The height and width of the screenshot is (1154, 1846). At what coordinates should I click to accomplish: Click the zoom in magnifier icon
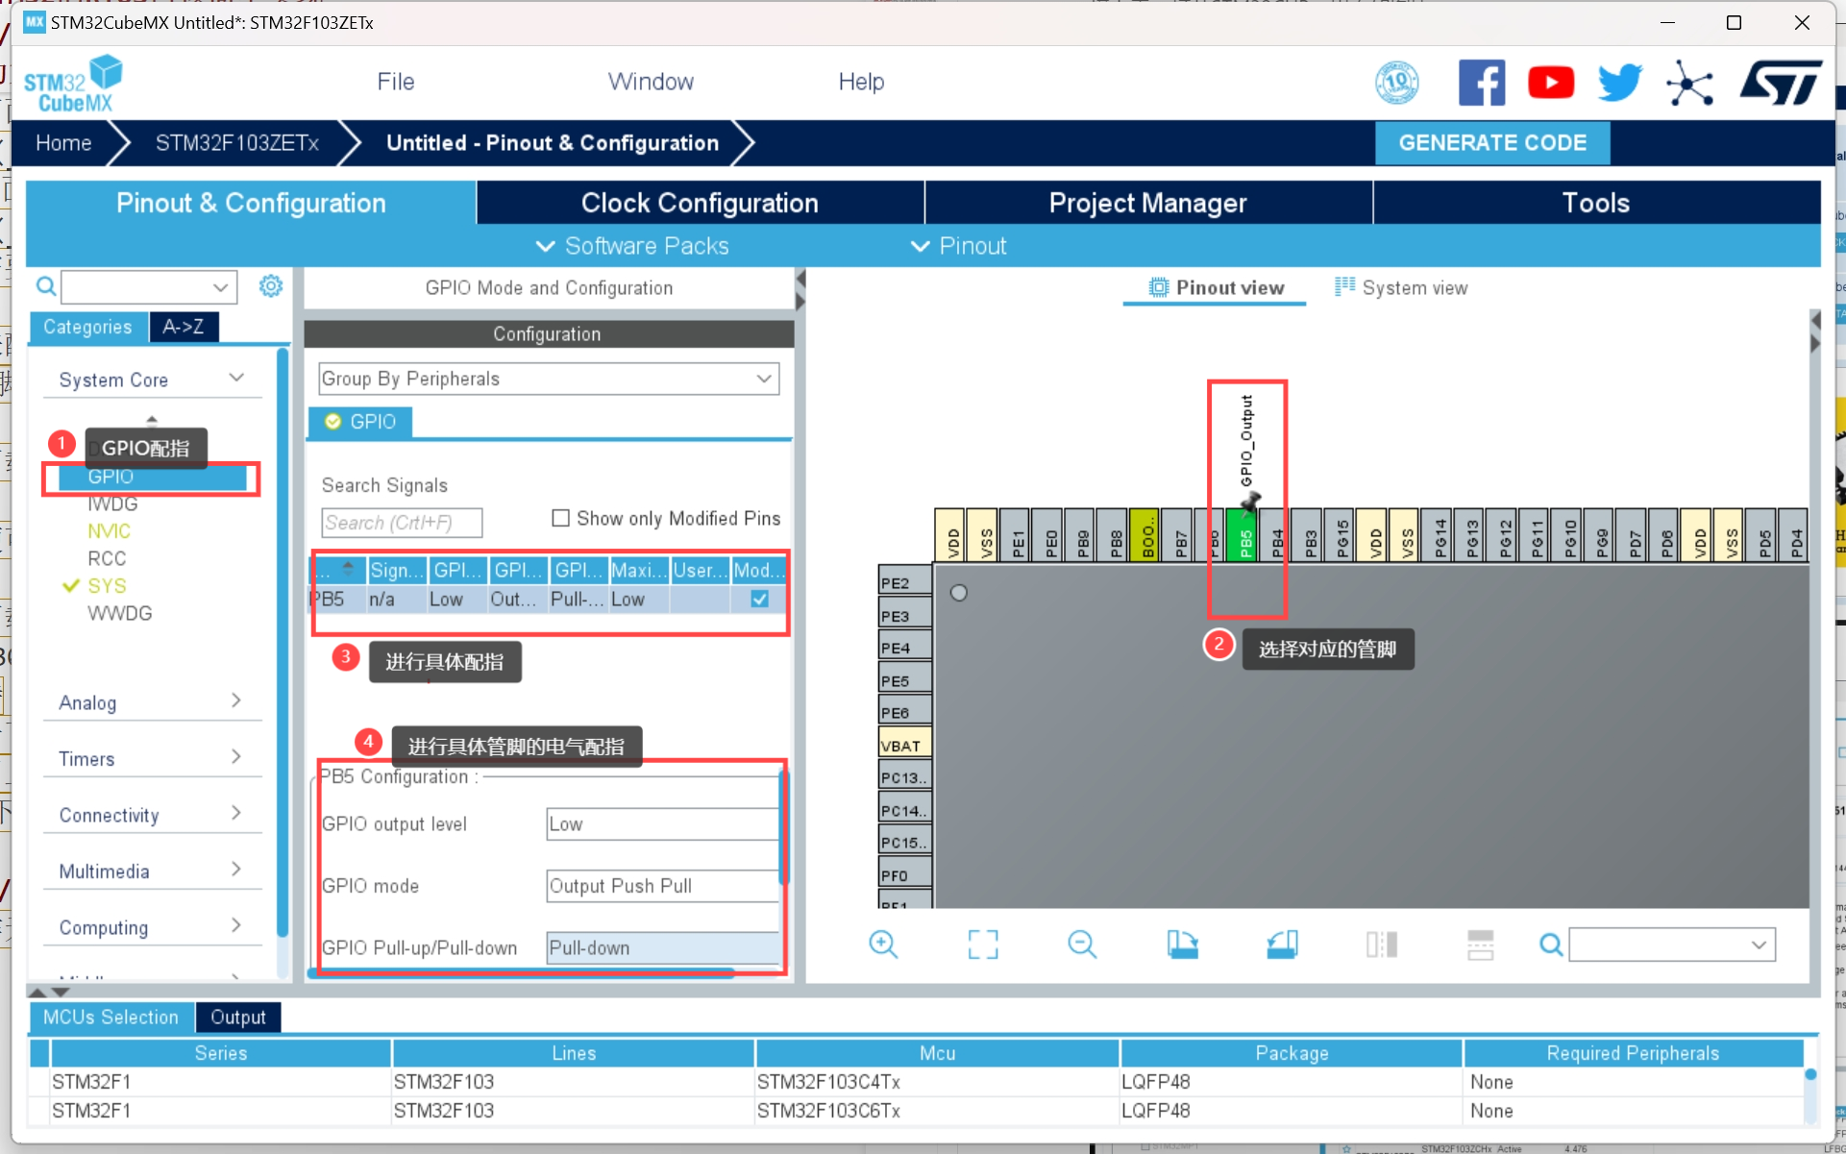(x=882, y=945)
